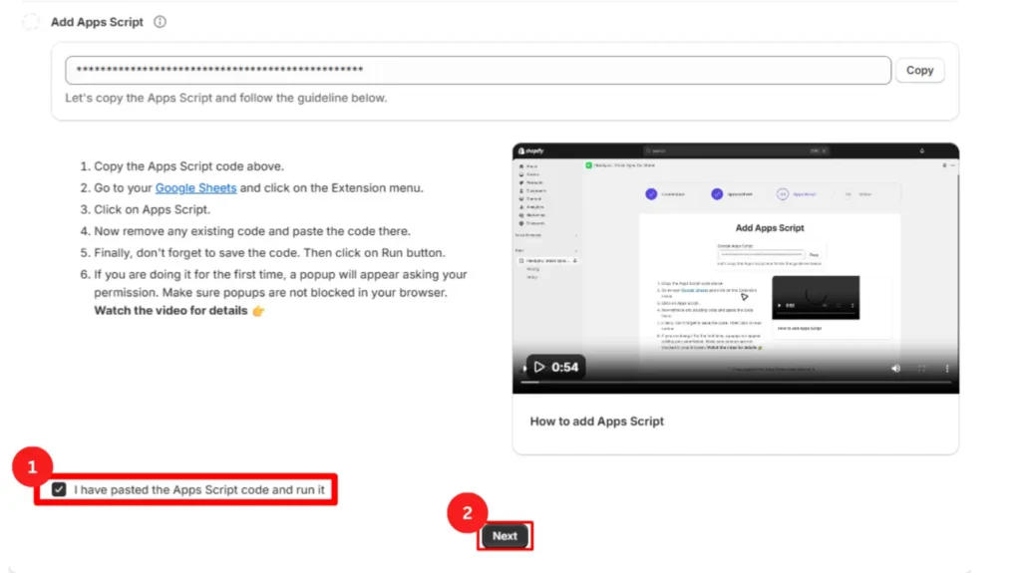
Task: Click the notification bell in the video preview
Action: point(921,150)
